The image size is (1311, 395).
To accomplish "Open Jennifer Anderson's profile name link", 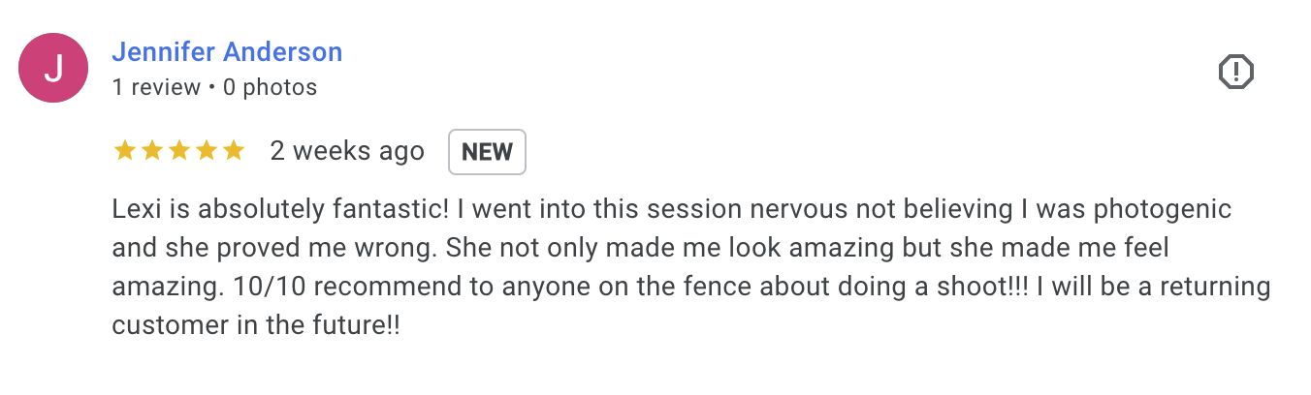I will point(227,51).
